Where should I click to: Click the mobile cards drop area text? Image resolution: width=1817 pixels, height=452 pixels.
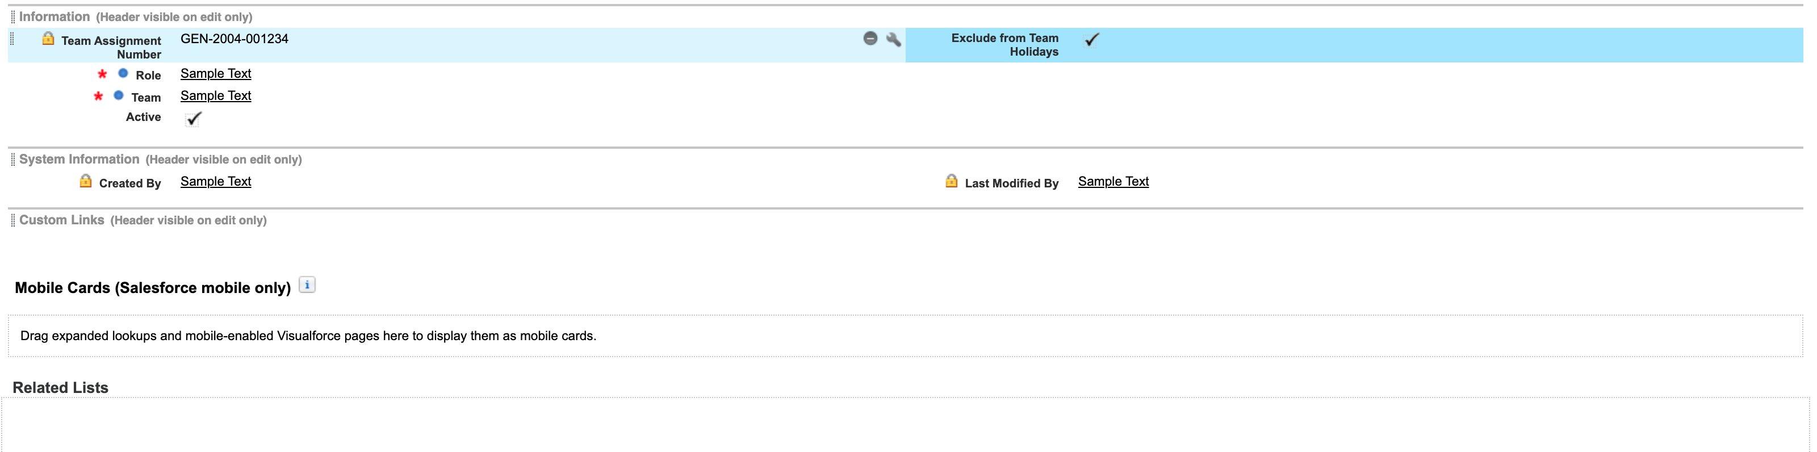pyautogui.click(x=308, y=336)
